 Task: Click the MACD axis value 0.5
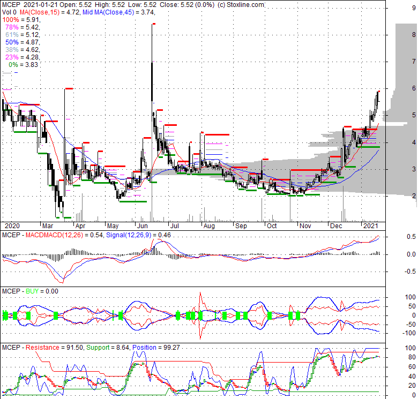(412, 237)
